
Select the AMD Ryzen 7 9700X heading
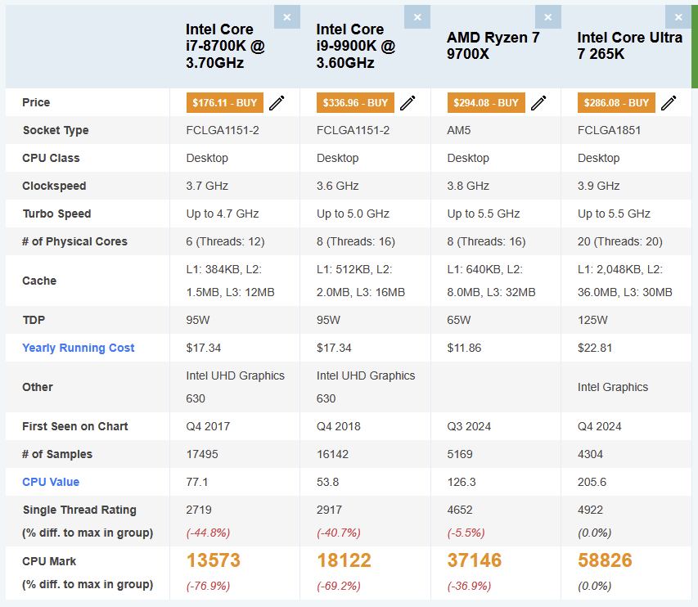[493, 45]
